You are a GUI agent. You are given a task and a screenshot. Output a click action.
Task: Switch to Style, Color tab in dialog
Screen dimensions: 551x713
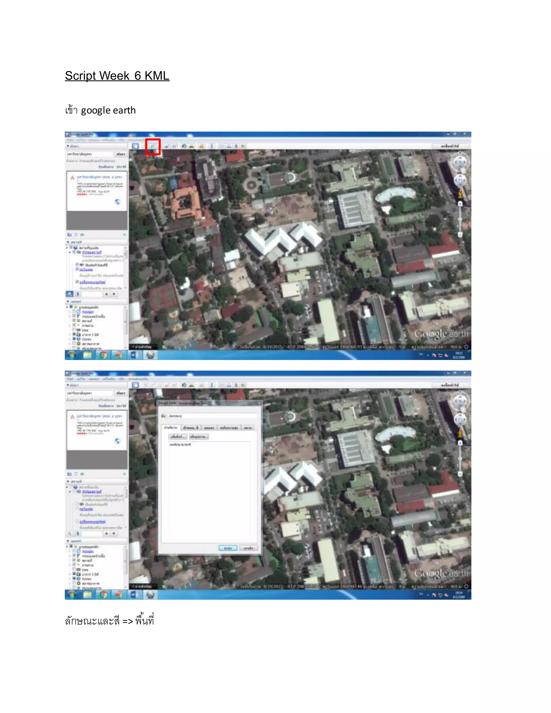point(191,428)
